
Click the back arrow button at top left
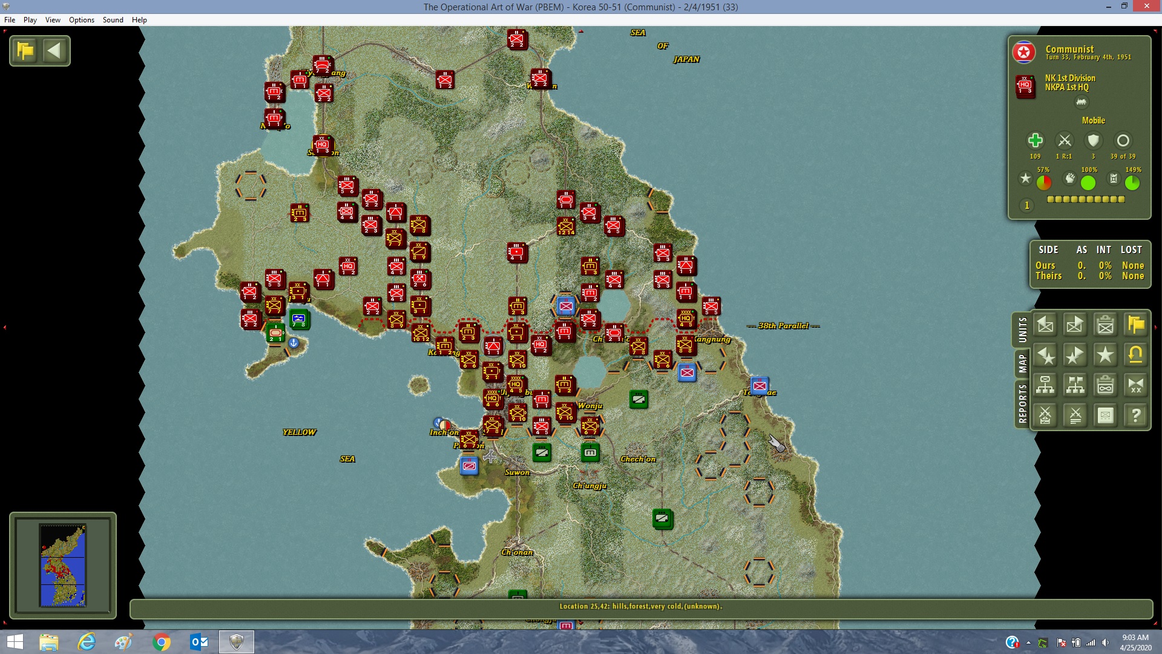(54, 50)
